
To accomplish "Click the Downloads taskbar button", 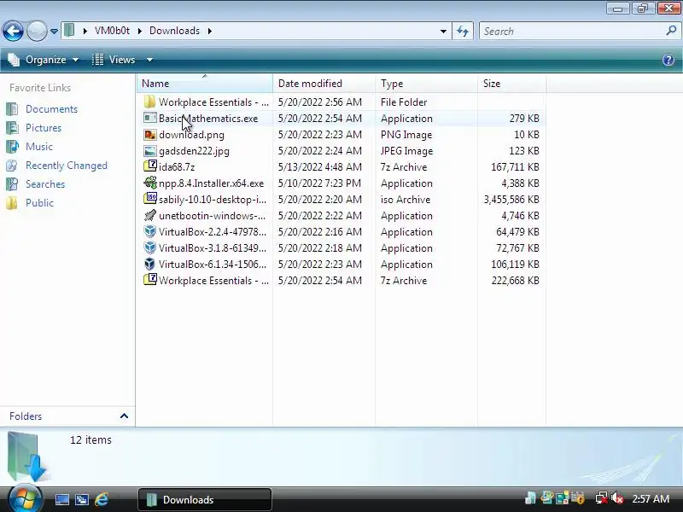I will click(x=205, y=499).
